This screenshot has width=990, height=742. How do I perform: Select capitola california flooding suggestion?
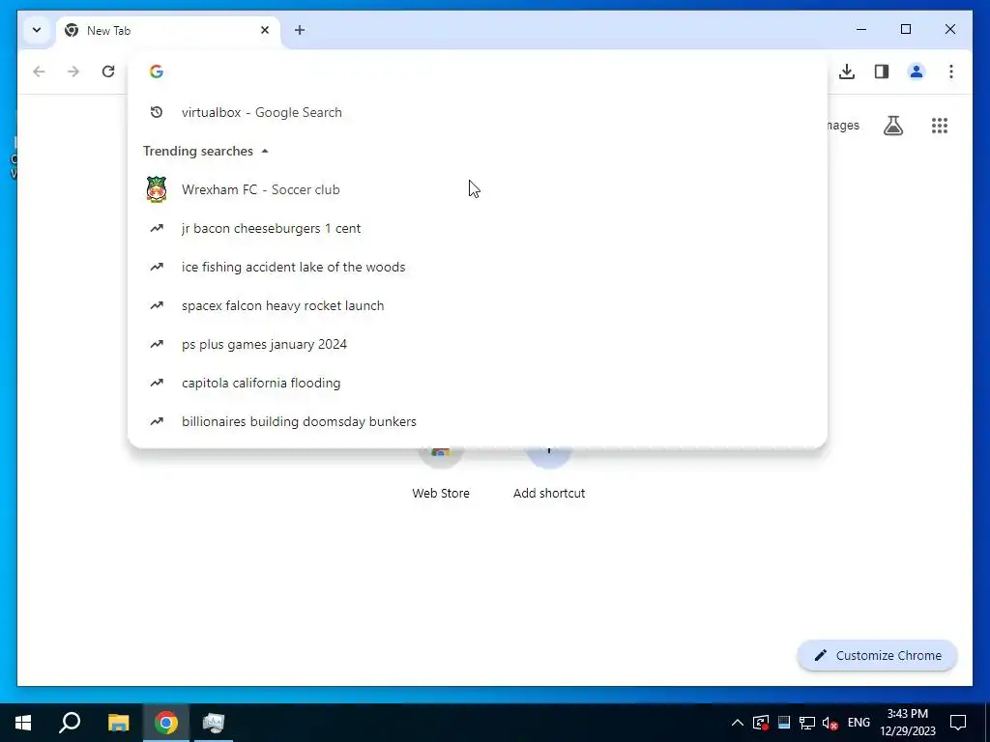pyautogui.click(x=478, y=383)
